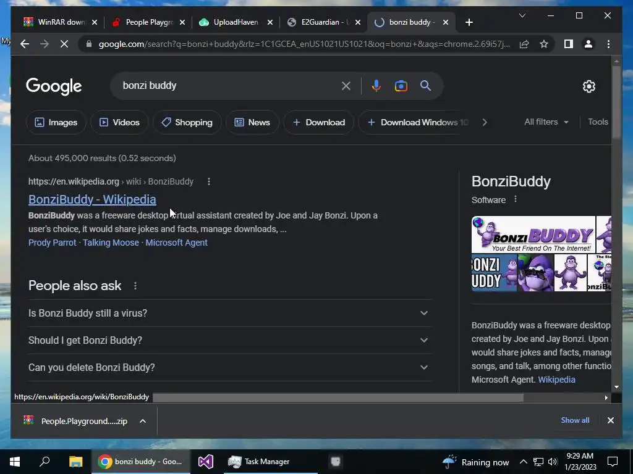Open the Prody Parrot sublink
Image resolution: width=633 pixels, height=474 pixels.
[52, 243]
